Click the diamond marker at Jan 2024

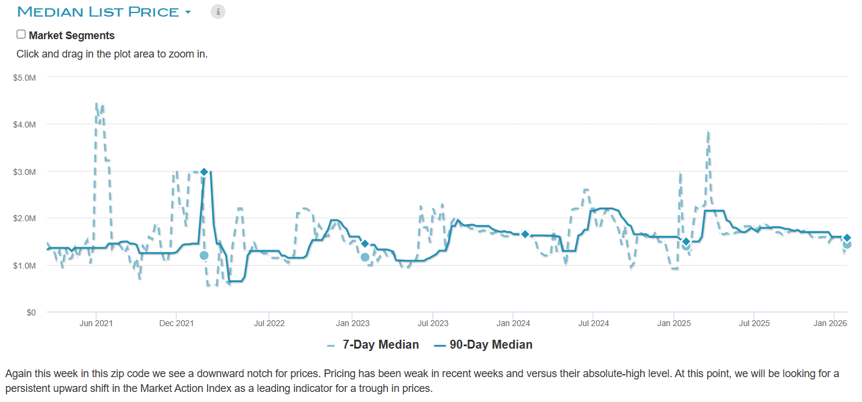(525, 234)
